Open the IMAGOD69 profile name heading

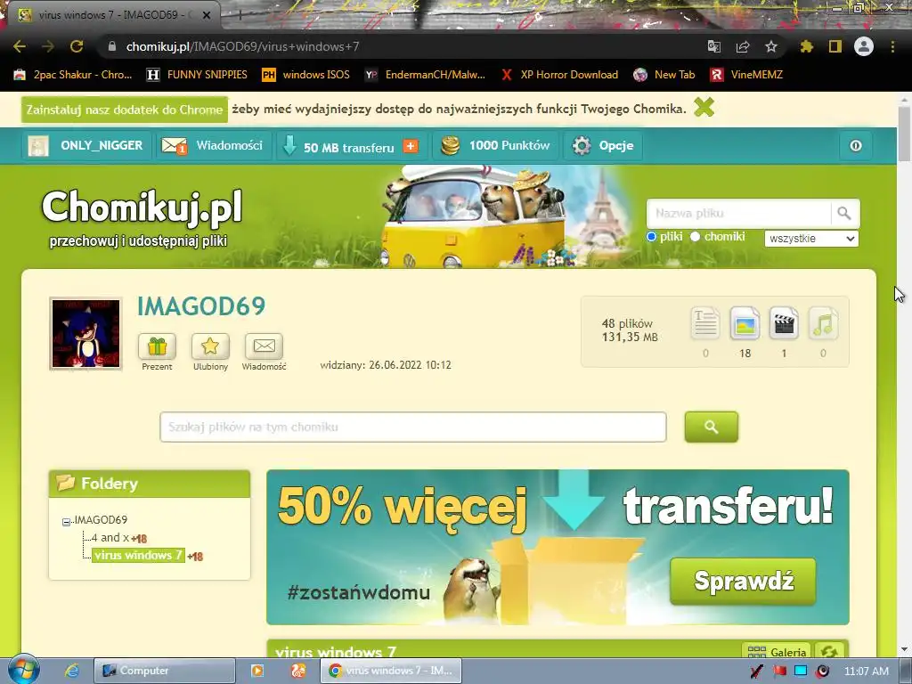coord(201,306)
